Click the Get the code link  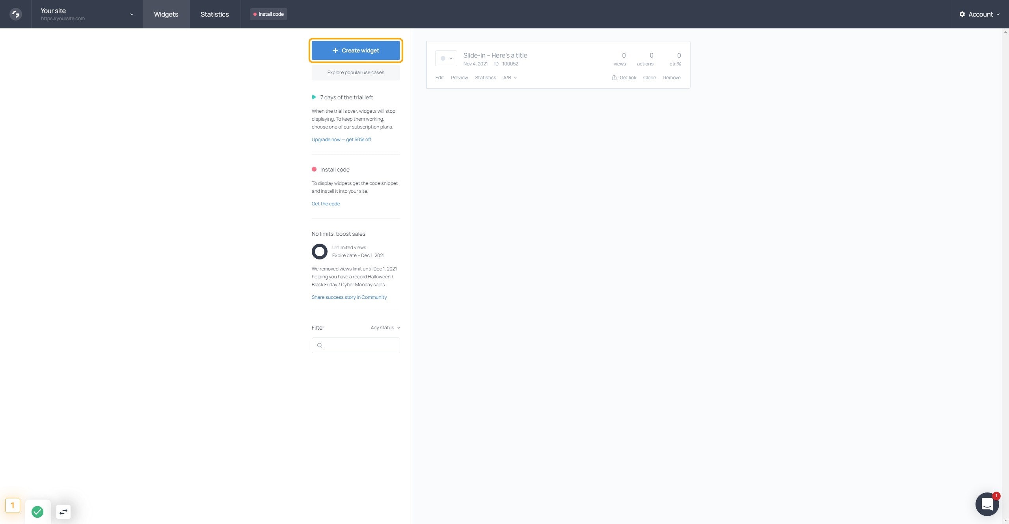coord(326,204)
